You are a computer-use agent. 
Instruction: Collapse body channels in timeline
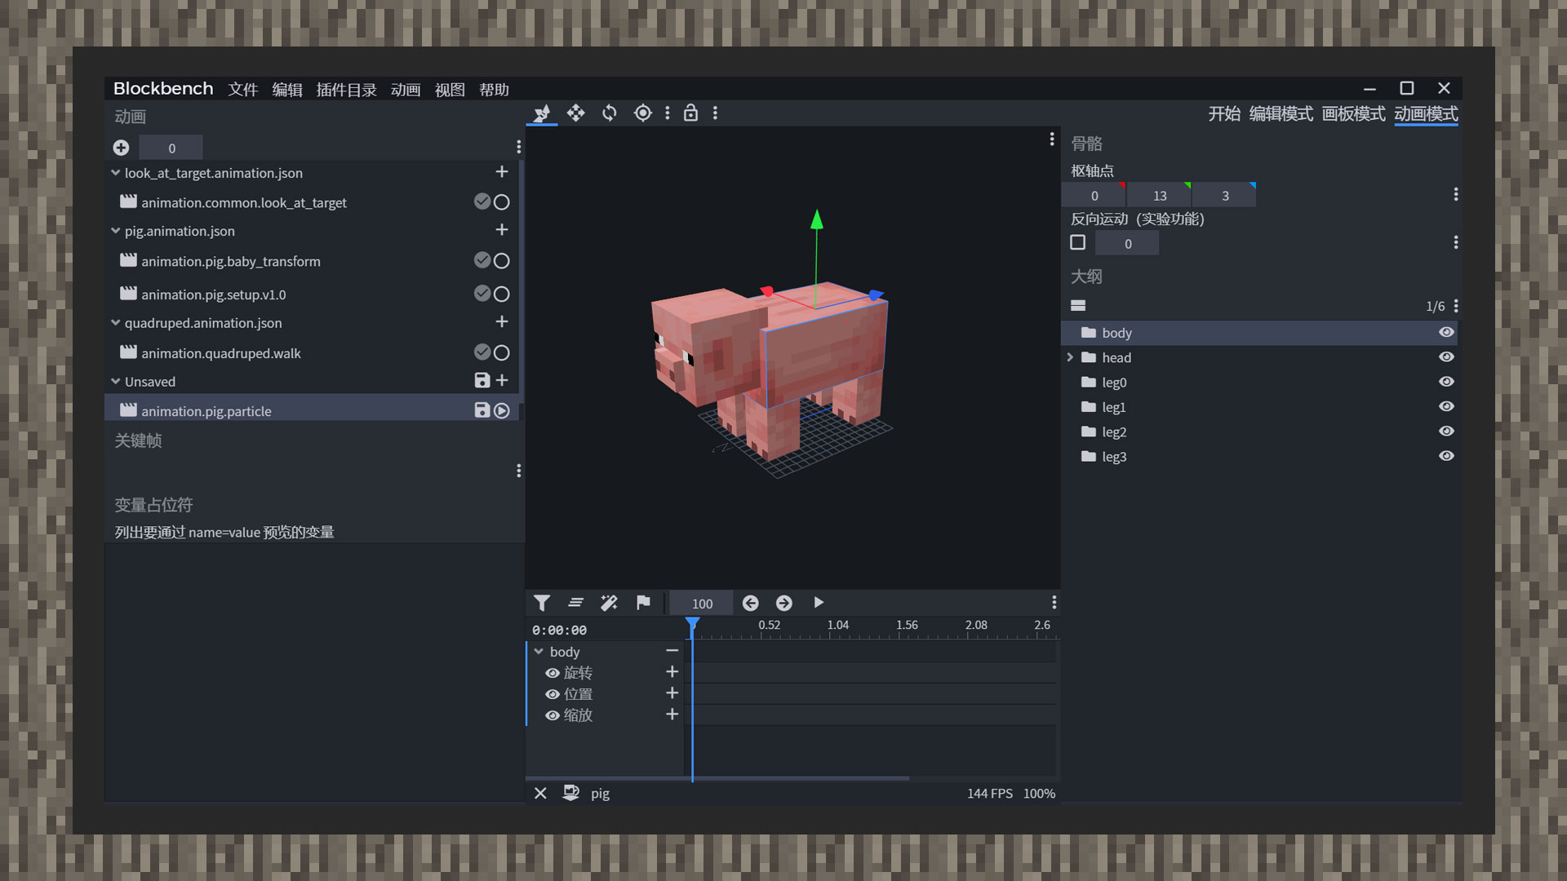coord(539,652)
